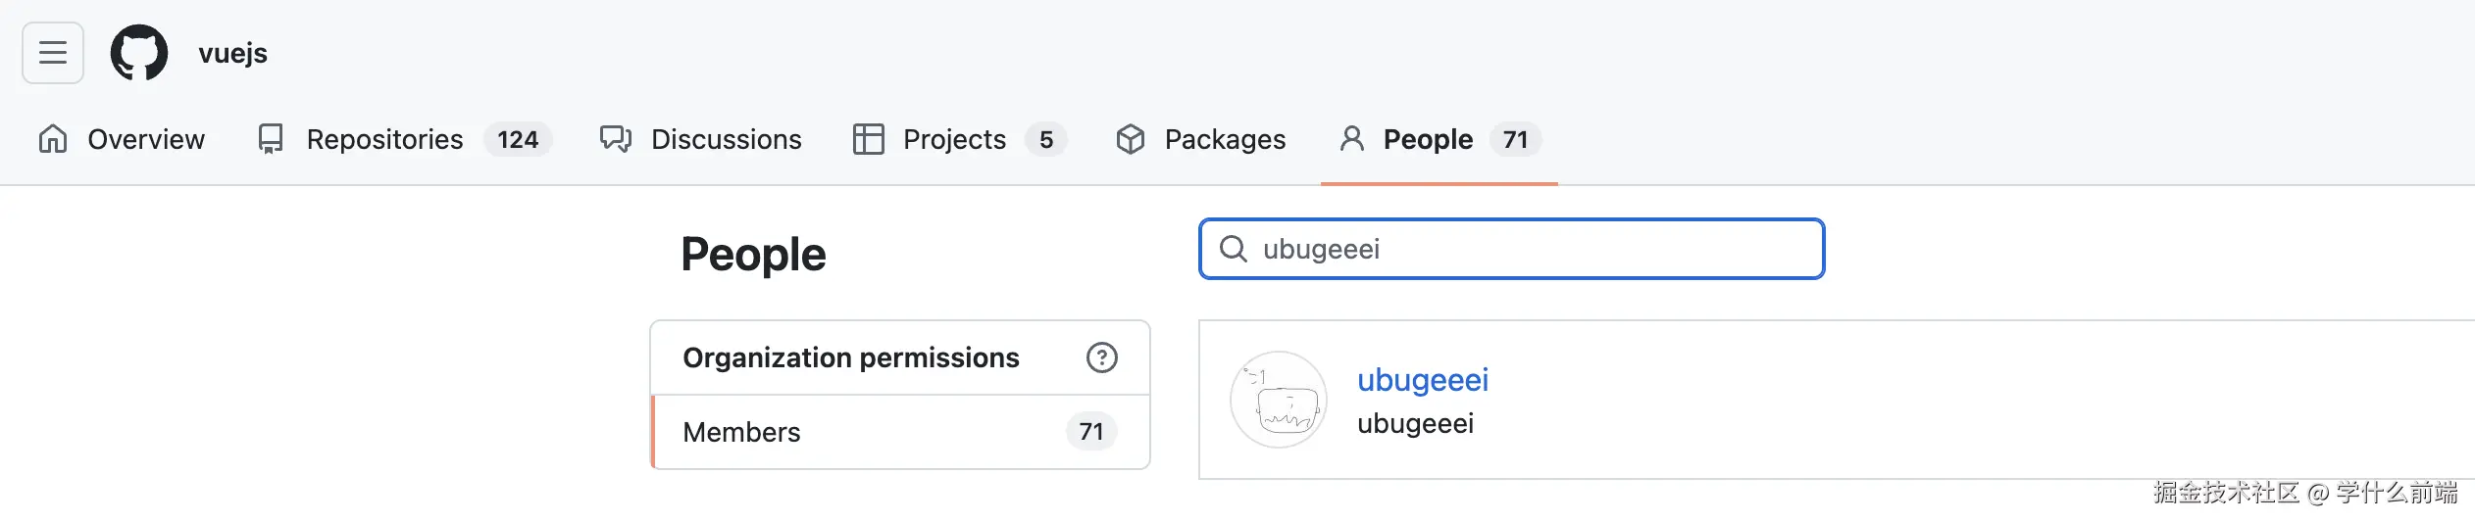
Task: Click the Repositories book icon
Action: [x=271, y=139]
